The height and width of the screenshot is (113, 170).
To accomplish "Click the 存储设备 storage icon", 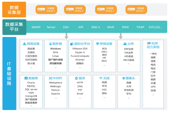I will tap(98, 44).
